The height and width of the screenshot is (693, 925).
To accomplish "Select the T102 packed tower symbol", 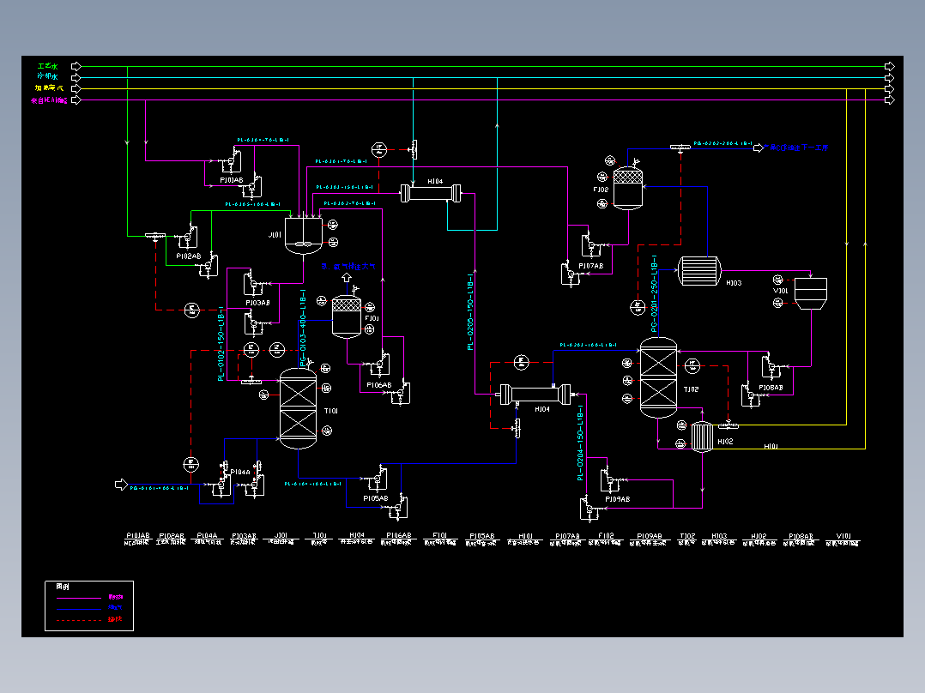I will point(658,377).
